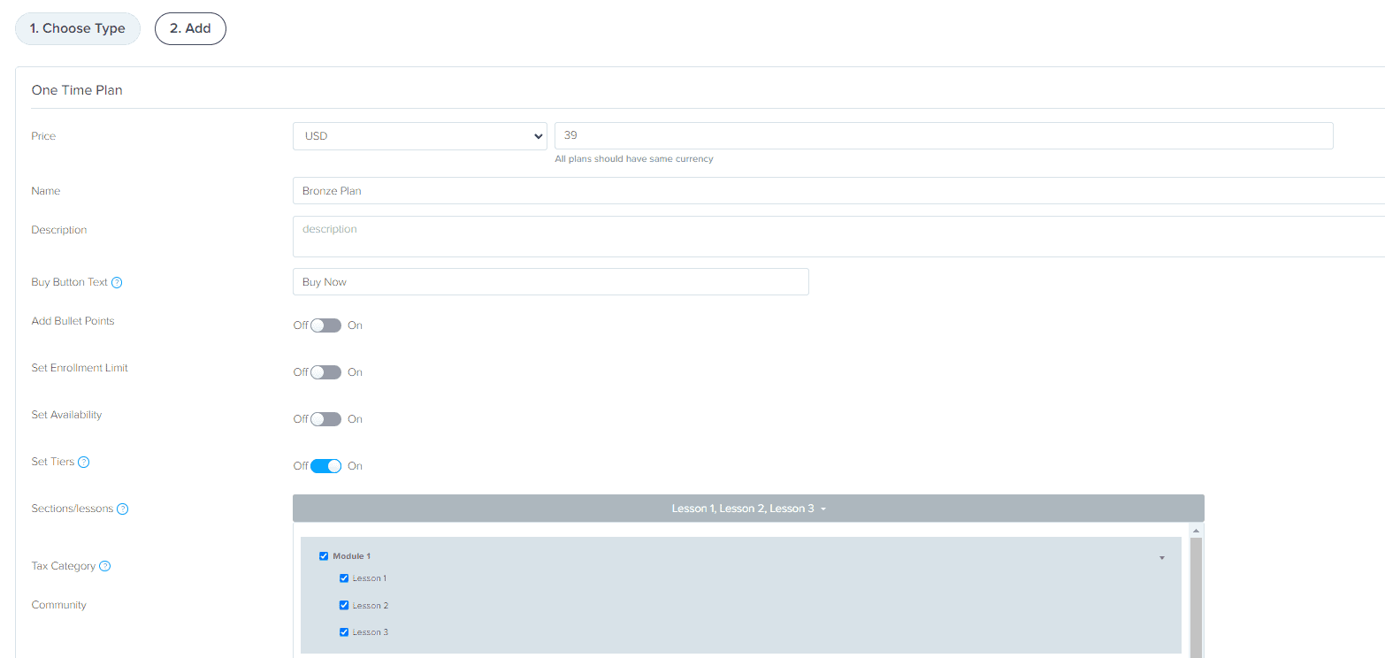Turn on Set Enrollment Limit
Image resolution: width=1385 pixels, height=658 pixels.
pos(325,371)
